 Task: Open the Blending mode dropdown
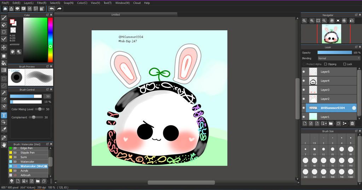(339, 58)
